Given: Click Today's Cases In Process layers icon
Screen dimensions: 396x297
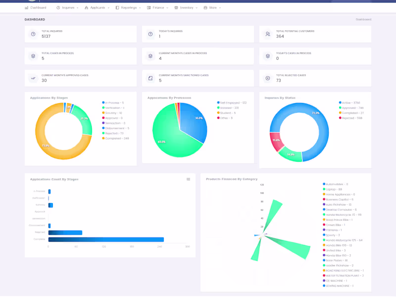Looking at the screenshot, I should (268, 56).
